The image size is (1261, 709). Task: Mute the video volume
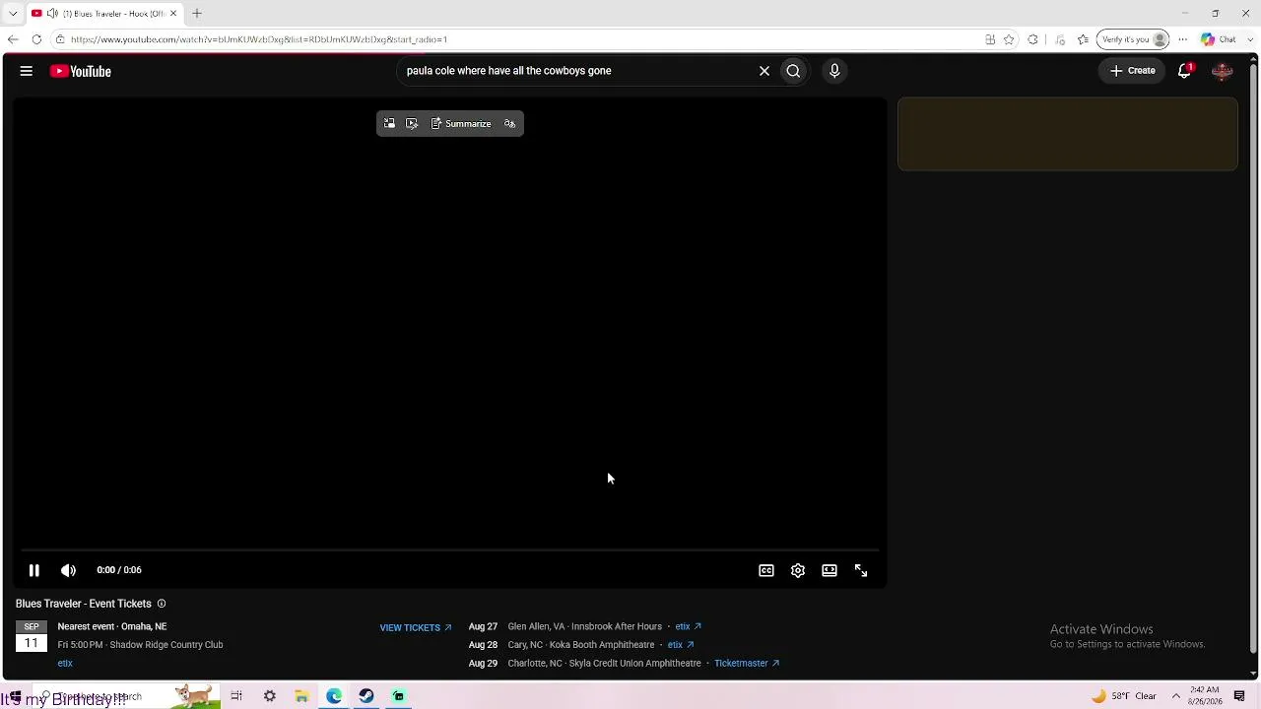[68, 570]
